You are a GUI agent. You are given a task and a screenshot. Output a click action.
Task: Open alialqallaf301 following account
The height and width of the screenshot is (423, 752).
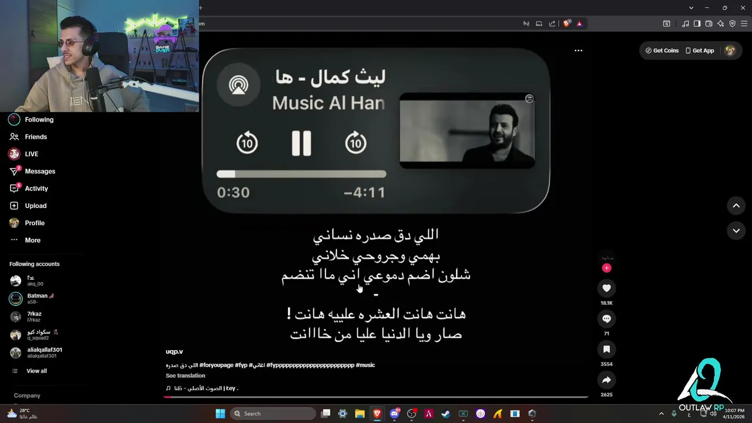coord(36,352)
